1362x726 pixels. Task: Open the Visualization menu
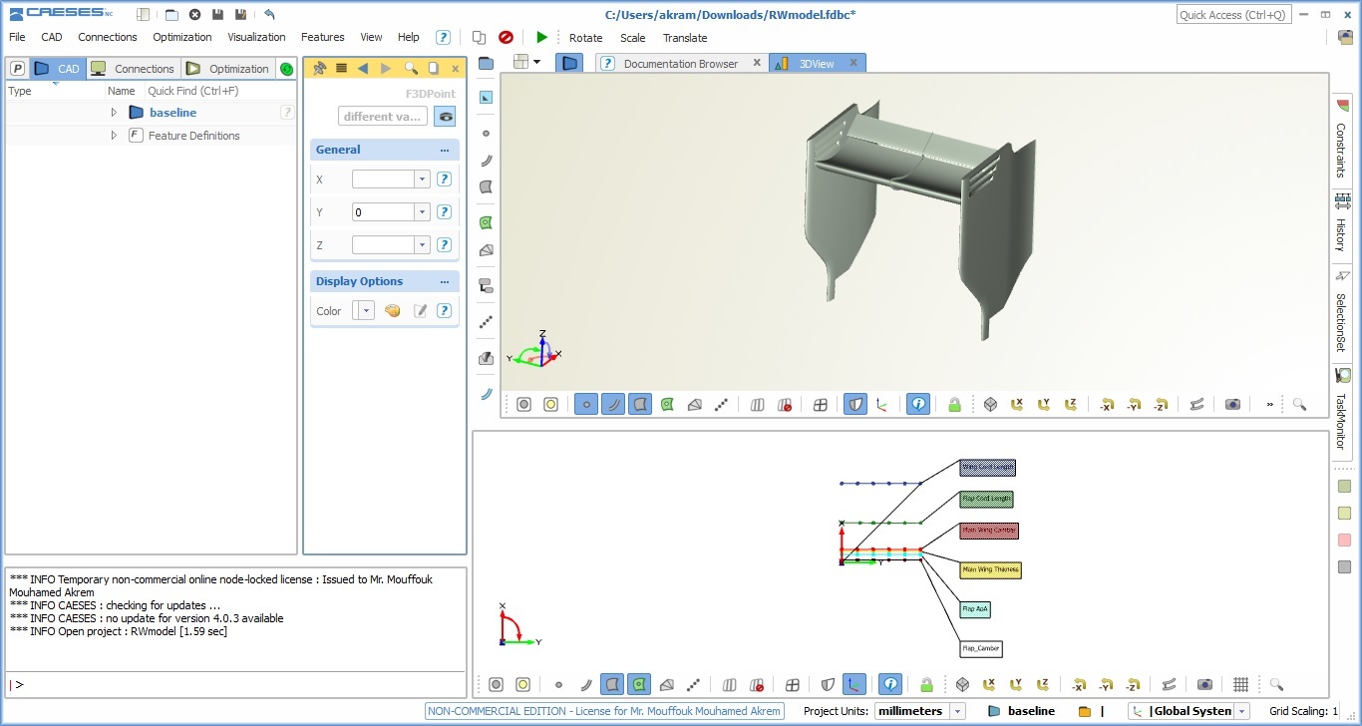click(x=256, y=37)
